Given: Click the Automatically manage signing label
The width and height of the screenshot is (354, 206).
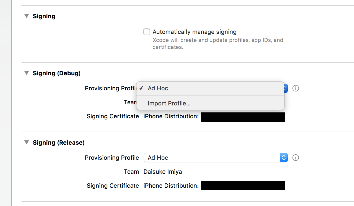Looking at the screenshot, I should (x=194, y=32).
